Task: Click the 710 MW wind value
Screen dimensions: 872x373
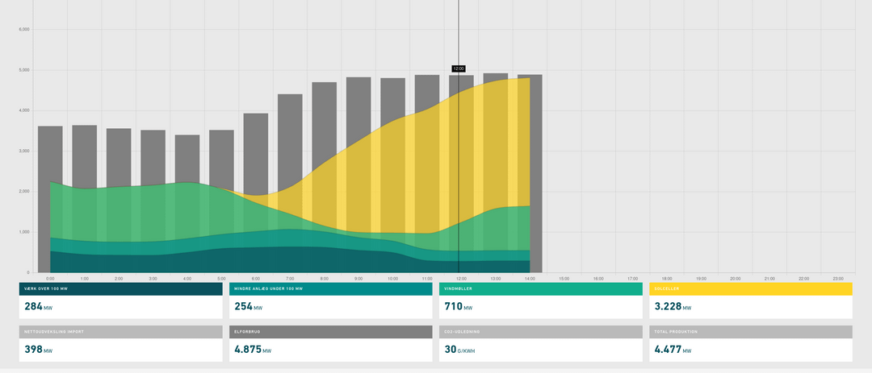Action: coord(459,306)
